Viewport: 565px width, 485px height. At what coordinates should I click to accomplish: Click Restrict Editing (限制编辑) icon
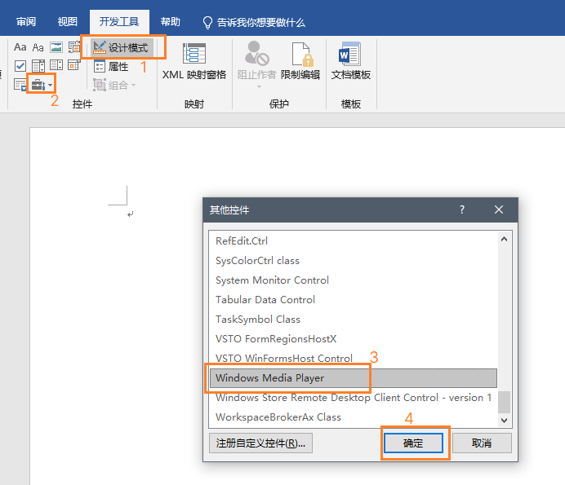tap(300, 61)
